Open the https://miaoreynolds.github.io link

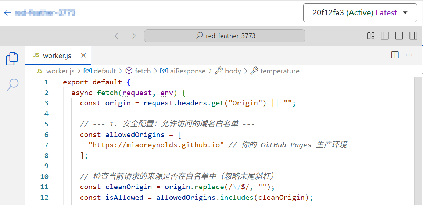pyautogui.click(x=156, y=145)
